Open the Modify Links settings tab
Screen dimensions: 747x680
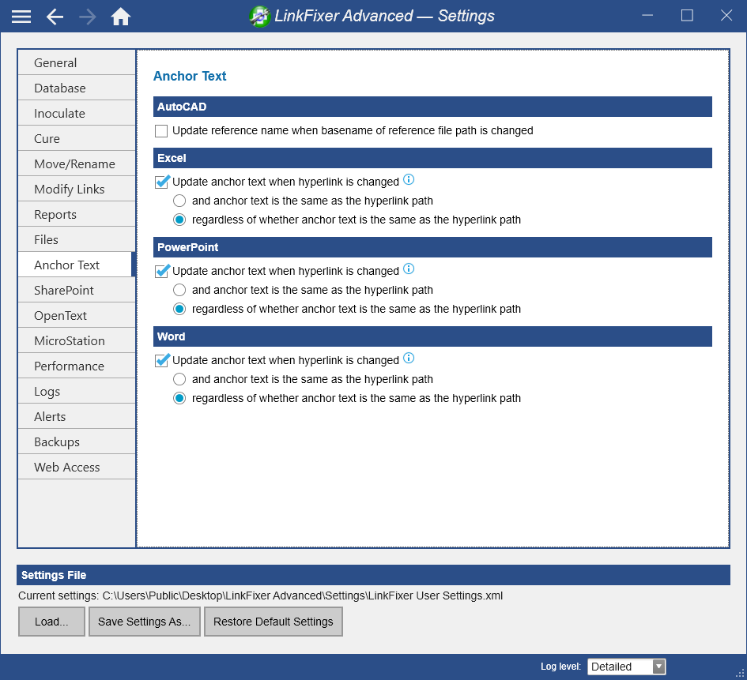tap(77, 189)
